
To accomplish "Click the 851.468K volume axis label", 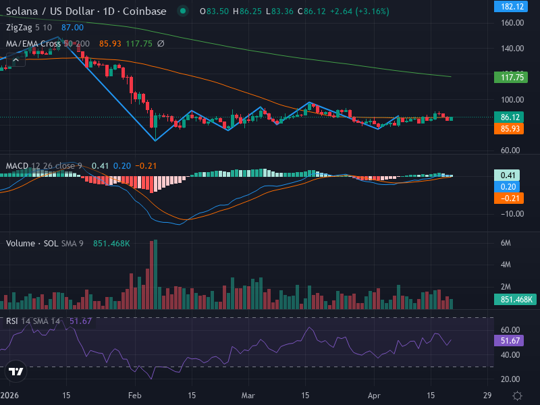I will (x=515, y=299).
